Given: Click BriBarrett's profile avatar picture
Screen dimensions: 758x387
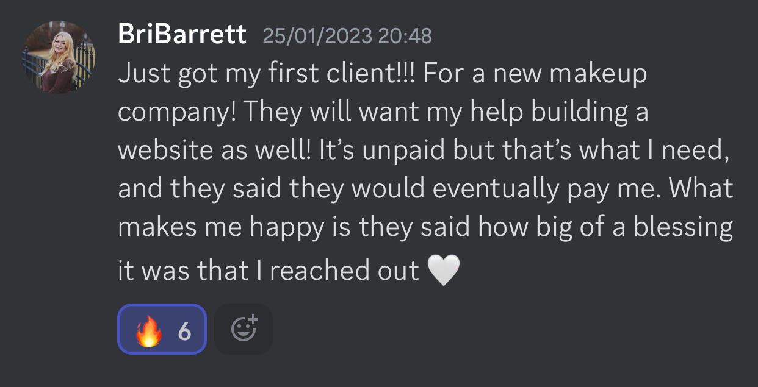Looking at the screenshot, I should click(59, 57).
